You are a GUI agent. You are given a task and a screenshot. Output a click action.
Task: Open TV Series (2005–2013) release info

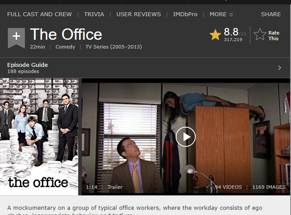(x=114, y=47)
